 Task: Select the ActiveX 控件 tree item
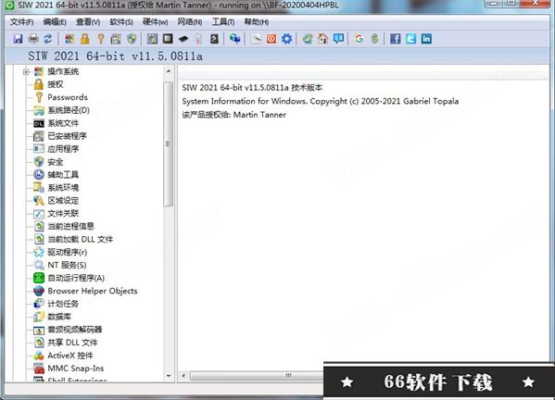[70, 356]
